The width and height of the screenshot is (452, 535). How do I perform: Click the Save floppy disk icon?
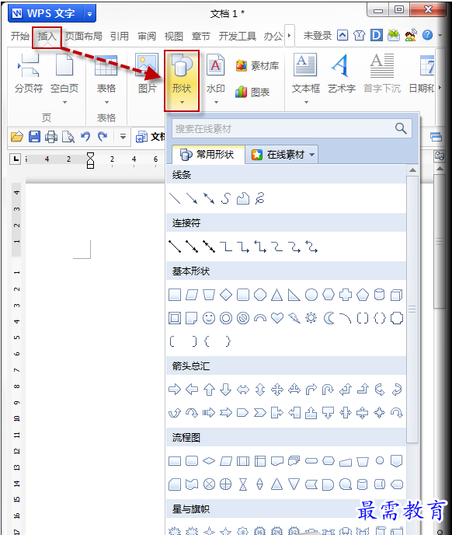coord(34,137)
